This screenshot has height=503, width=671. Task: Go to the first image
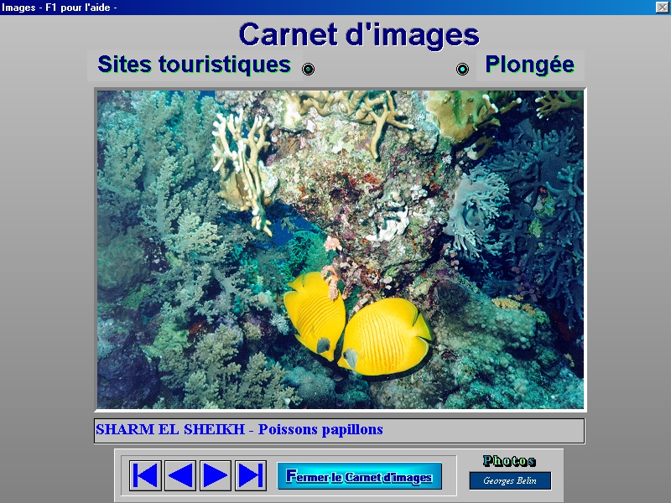[145, 475]
